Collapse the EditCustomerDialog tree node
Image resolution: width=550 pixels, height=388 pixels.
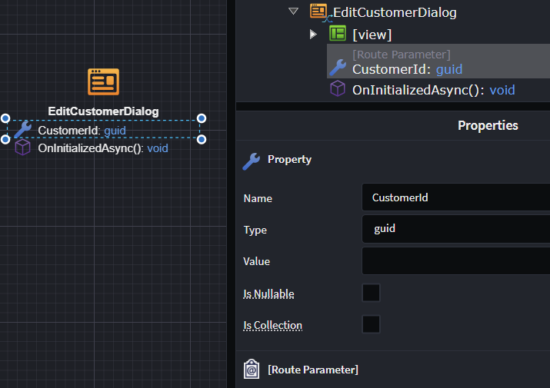pos(292,12)
